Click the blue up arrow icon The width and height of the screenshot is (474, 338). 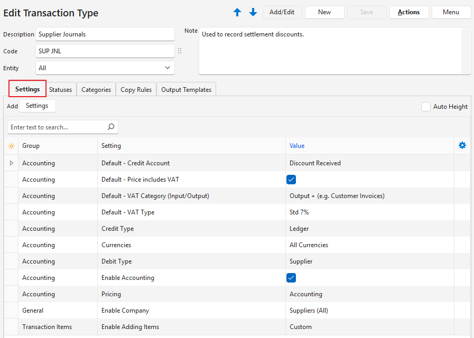tap(237, 12)
